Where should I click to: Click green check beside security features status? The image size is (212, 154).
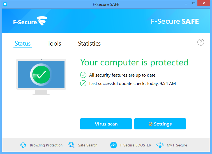83,75
